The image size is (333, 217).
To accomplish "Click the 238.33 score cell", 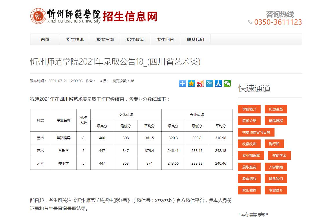I will (x=197, y=163).
